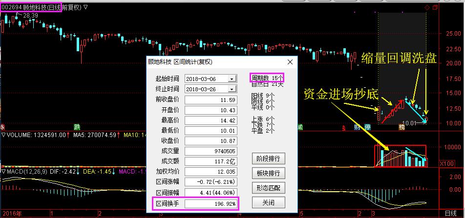The image size is (465, 218).
Task: Click the DEA: -1.45 readout
Action: (x=97, y=172)
